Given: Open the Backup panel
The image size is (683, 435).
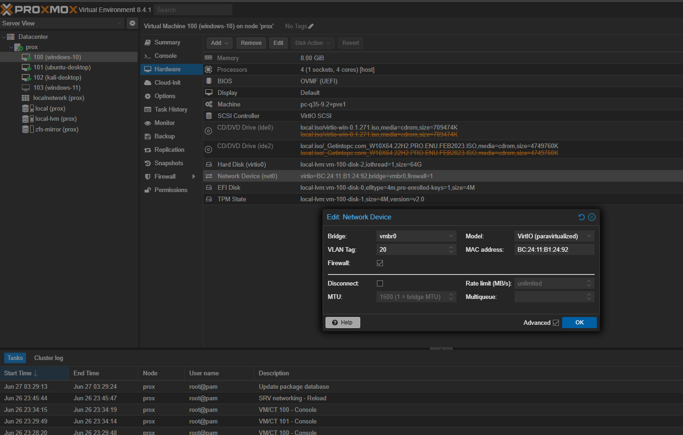Looking at the screenshot, I should (x=163, y=136).
